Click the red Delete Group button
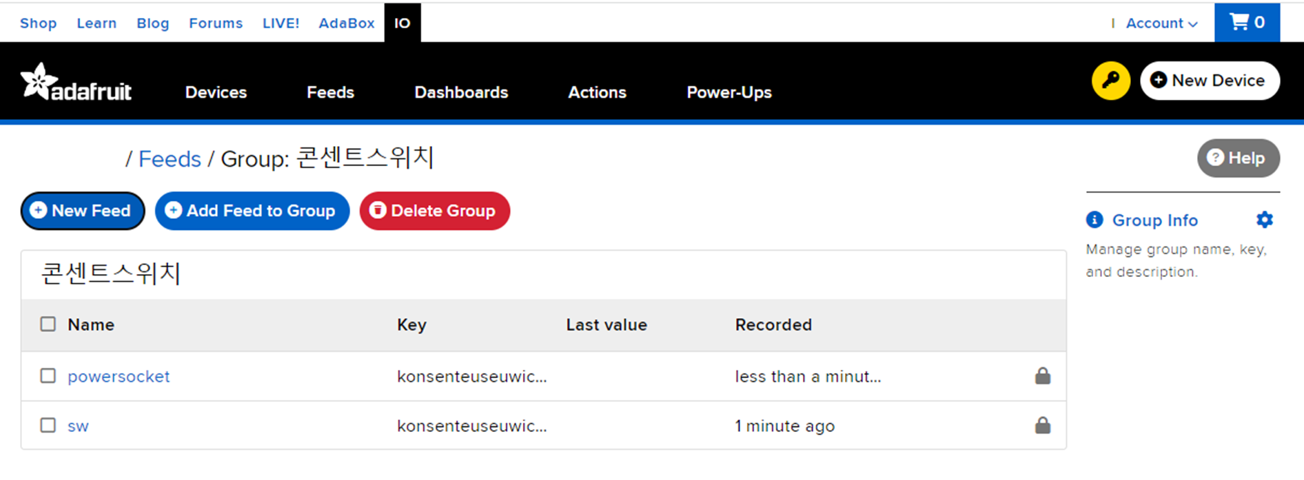 tap(435, 211)
